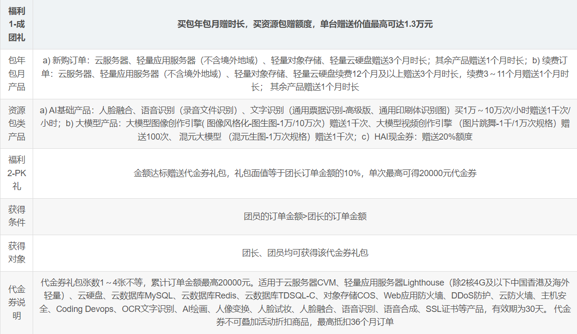The image size is (577, 334).
Task: Click 团长、团员均可获得该代金券礼包 cell
Action: 305,253
